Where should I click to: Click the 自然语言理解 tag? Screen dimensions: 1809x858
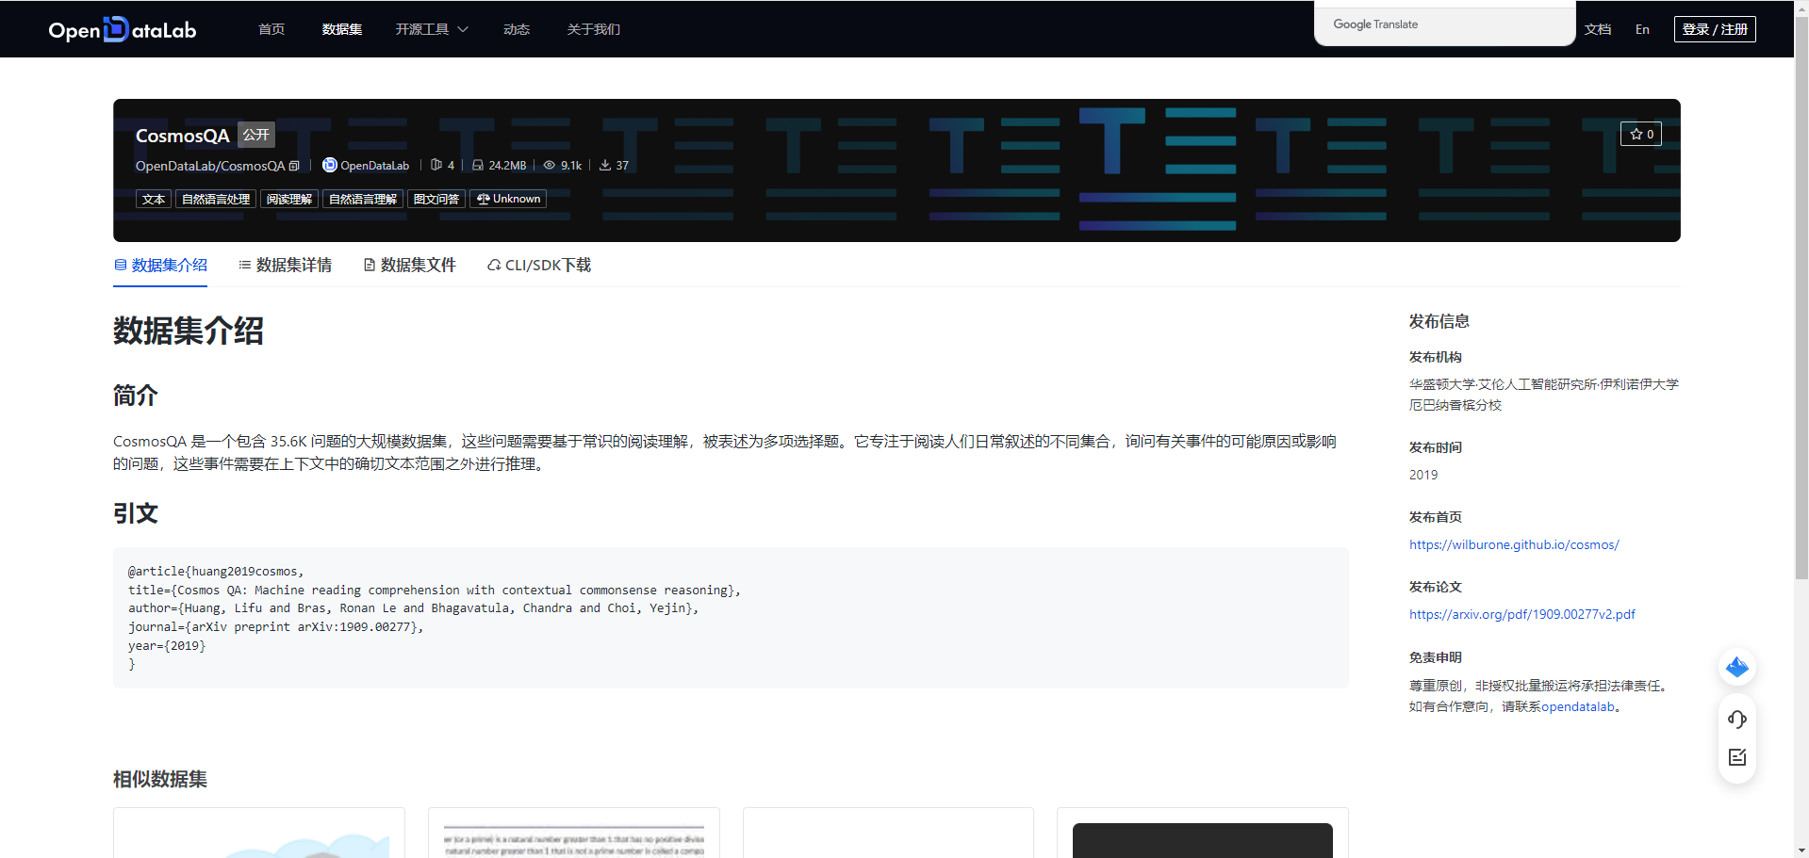(363, 199)
